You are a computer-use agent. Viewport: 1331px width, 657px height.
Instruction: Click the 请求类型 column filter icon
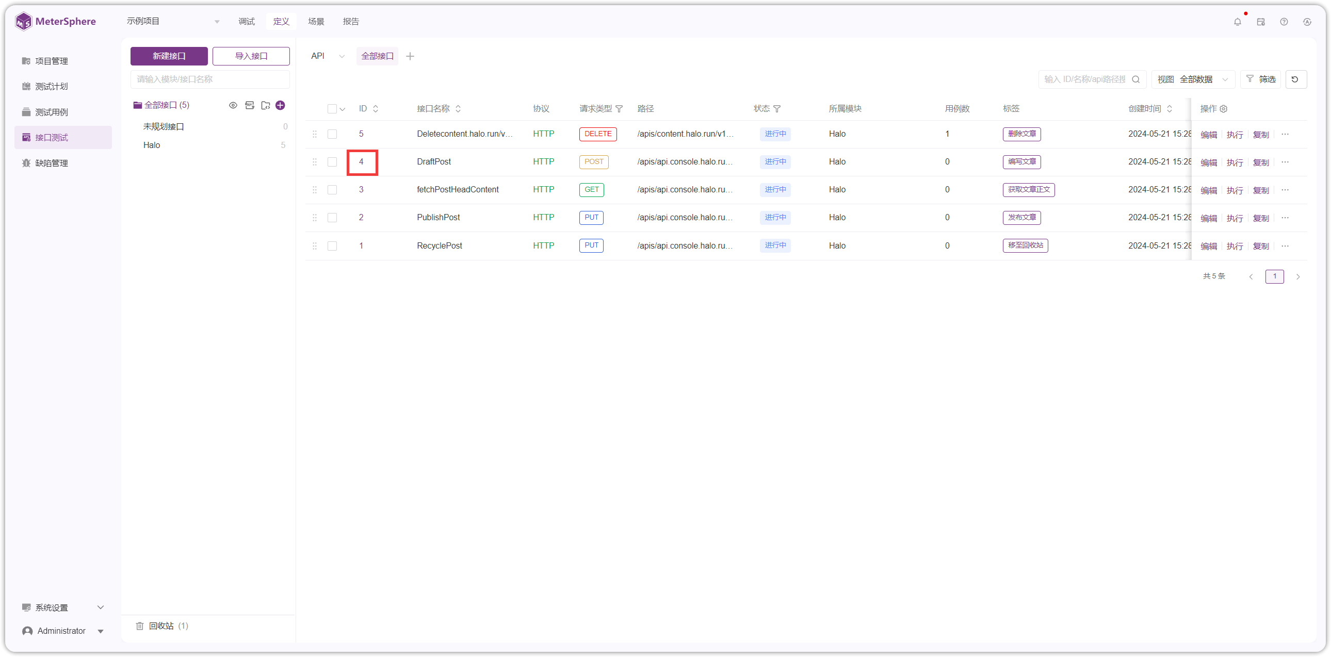[619, 109]
